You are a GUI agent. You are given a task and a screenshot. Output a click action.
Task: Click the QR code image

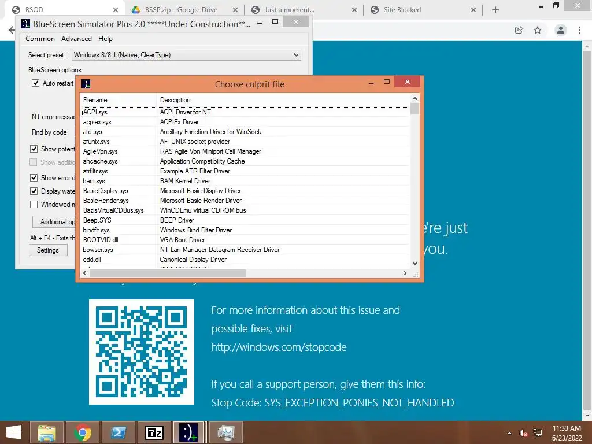point(142,352)
